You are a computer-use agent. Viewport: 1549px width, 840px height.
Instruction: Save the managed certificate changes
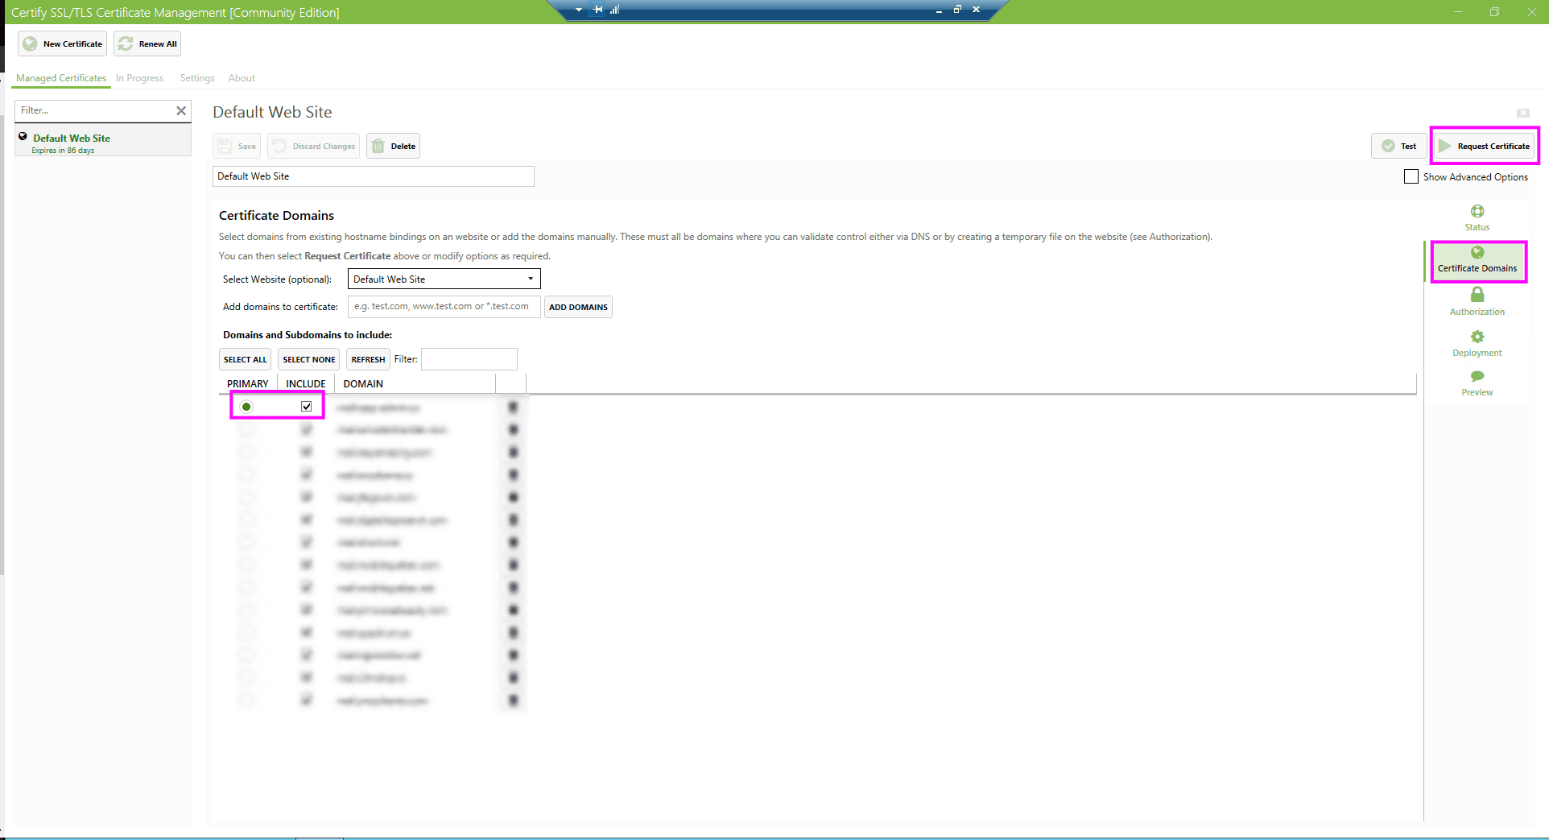coord(237,146)
